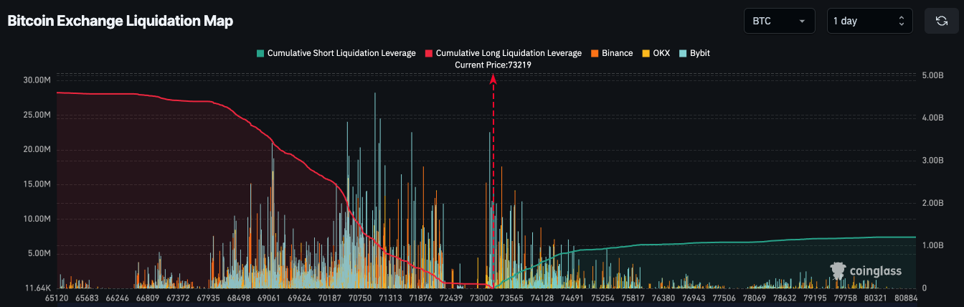Click the up/down chevrons in the 1 day selector
The width and height of the screenshot is (964, 307).
coord(902,21)
